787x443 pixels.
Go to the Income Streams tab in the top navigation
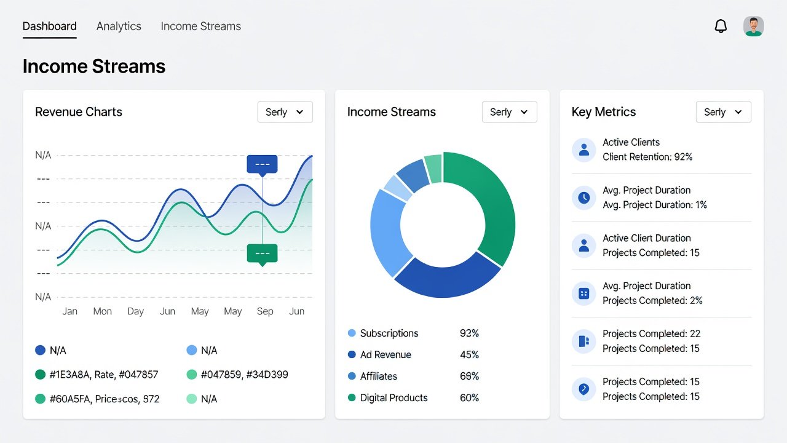click(x=201, y=26)
